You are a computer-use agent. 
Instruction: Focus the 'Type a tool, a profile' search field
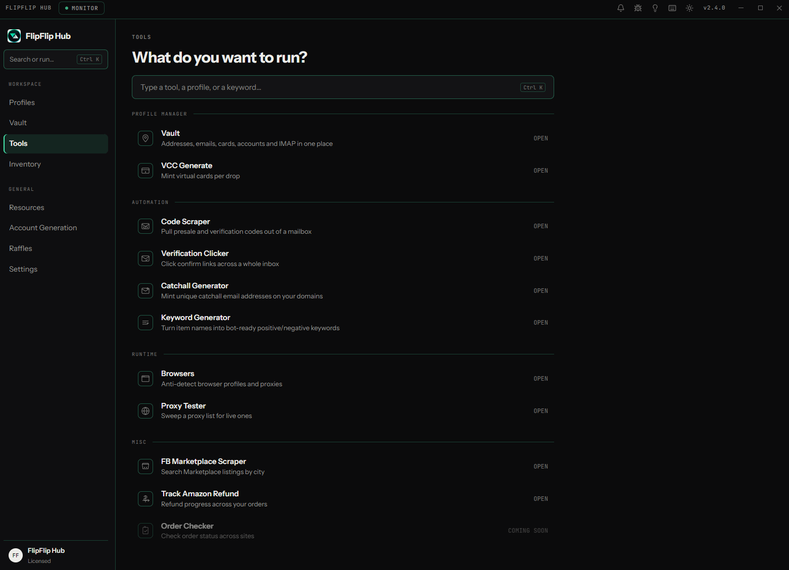pos(343,87)
